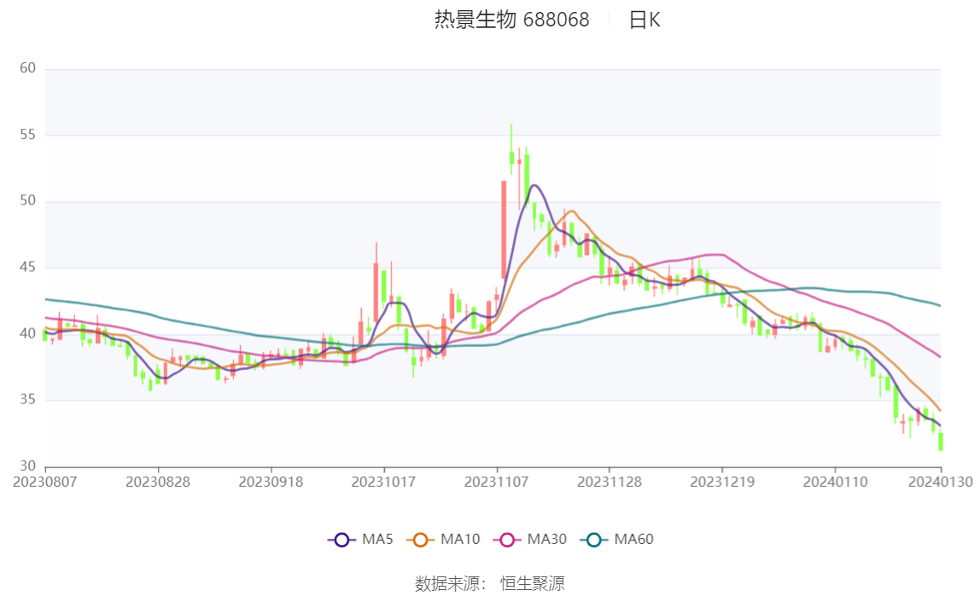Click the chart title 热景生物 688068
The height and width of the screenshot is (596, 980).
tap(512, 20)
